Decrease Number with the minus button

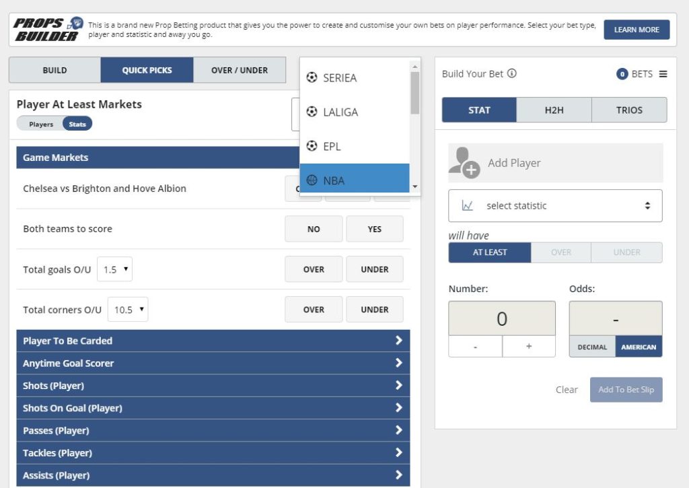[475, 347]
